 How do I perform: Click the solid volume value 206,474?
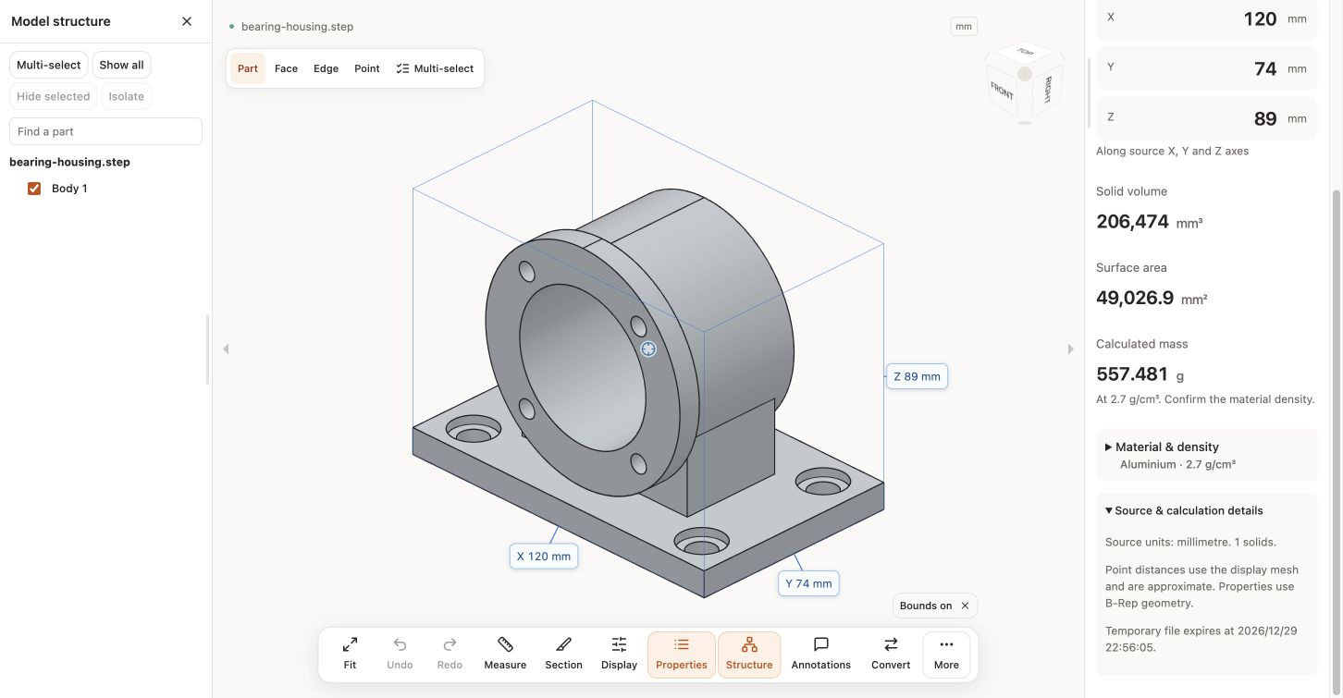pyautogui.click(x=1133, y=221)
